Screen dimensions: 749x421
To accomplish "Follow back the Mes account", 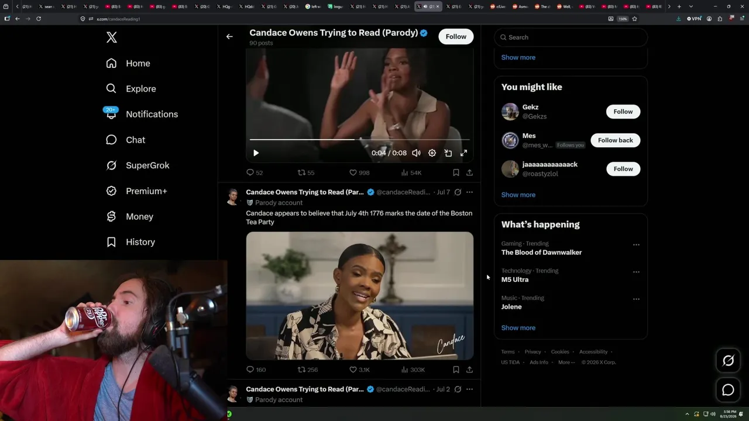I will coord(616,140).
